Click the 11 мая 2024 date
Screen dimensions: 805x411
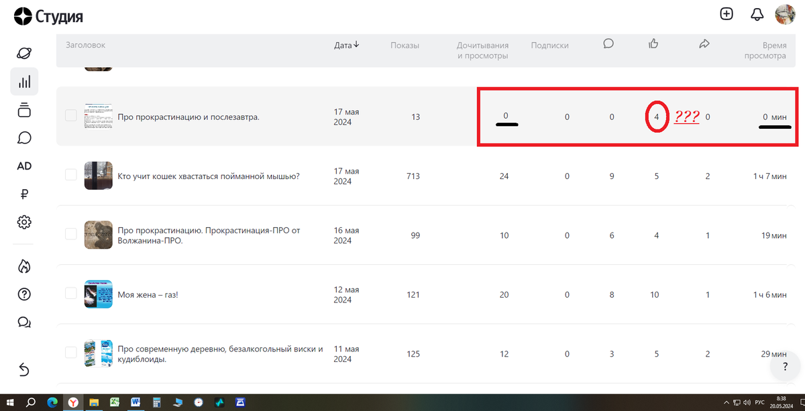click(347, 353)
